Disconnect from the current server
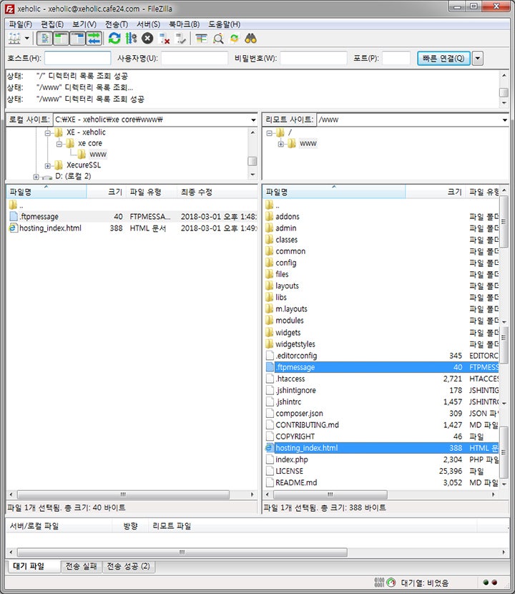The height and width of the screenshot is (594, 515). click(165, 38)
